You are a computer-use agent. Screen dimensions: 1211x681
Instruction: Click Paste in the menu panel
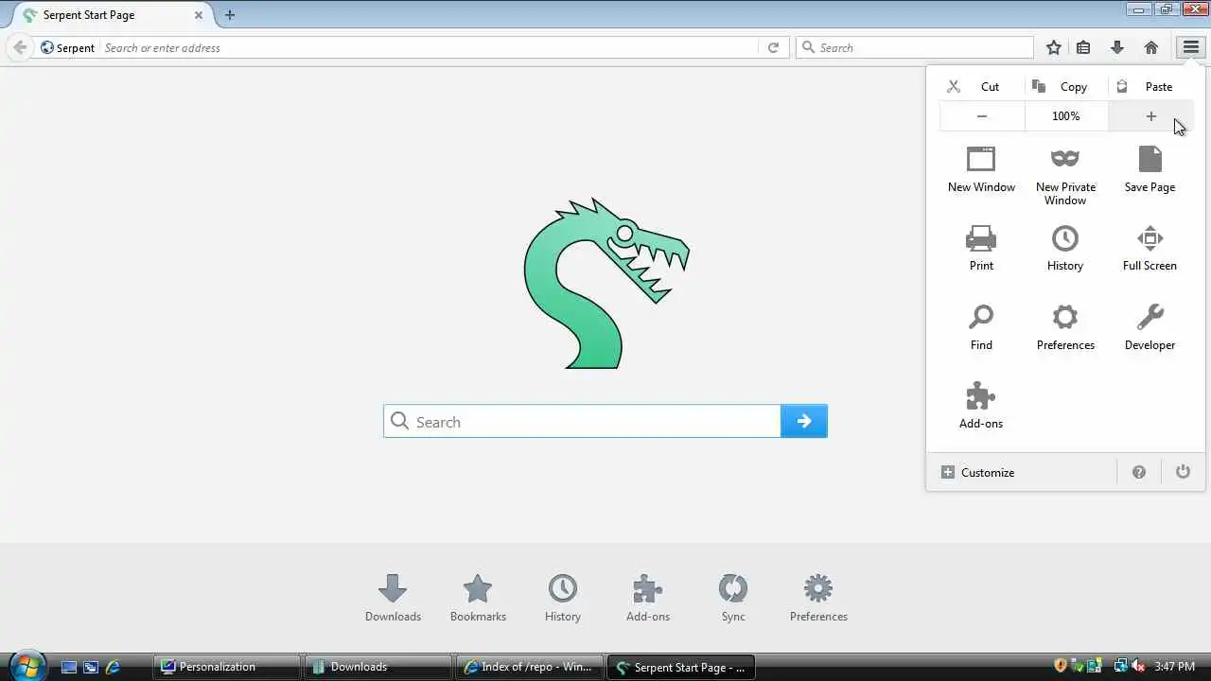coord(1150,86)
